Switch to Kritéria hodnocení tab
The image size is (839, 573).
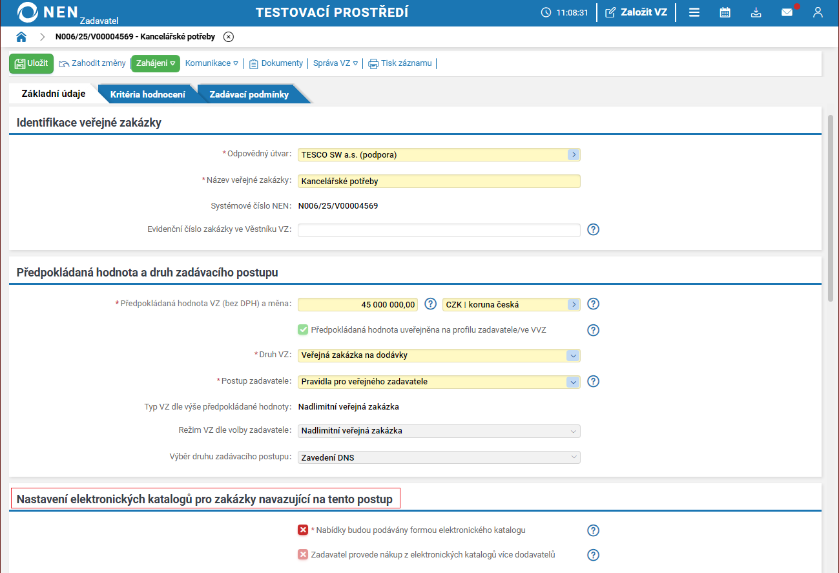[147, 94]
